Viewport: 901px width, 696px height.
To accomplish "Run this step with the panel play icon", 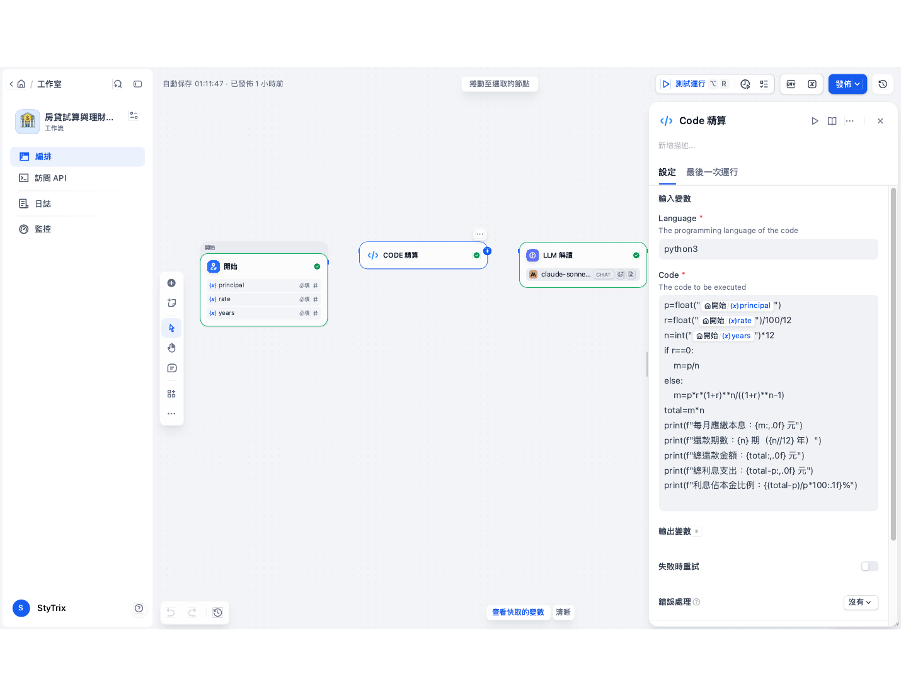I will point(815,121).
